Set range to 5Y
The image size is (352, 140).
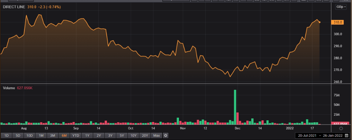click(x=122, y=135)
